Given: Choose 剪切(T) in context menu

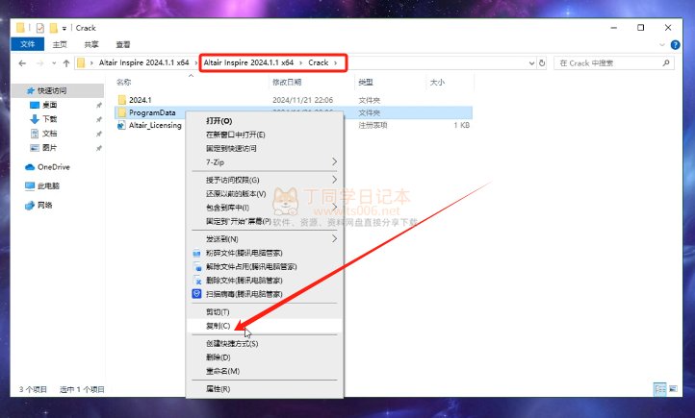Looking at the screenshot, I should pos(265,312).
